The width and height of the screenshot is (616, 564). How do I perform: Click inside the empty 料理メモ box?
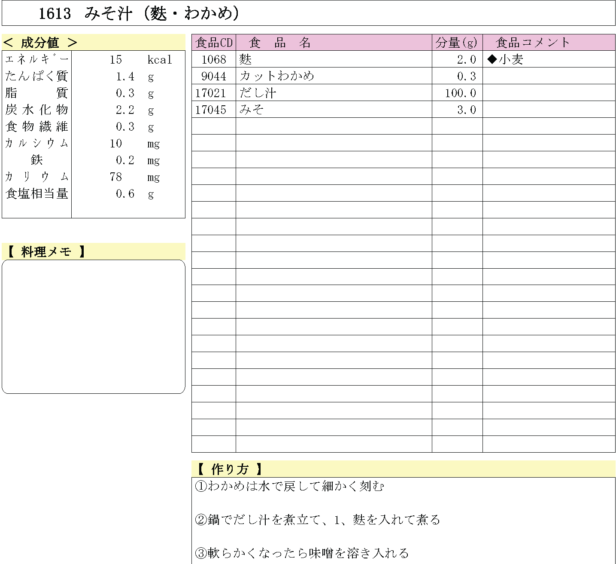94,327
